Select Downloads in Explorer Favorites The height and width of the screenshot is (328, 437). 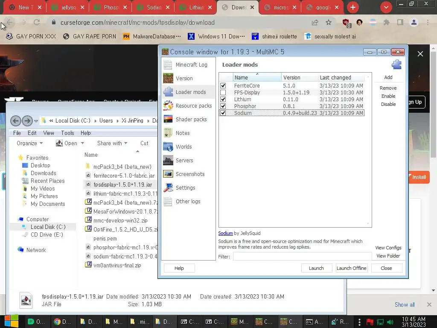pos(43,173)
